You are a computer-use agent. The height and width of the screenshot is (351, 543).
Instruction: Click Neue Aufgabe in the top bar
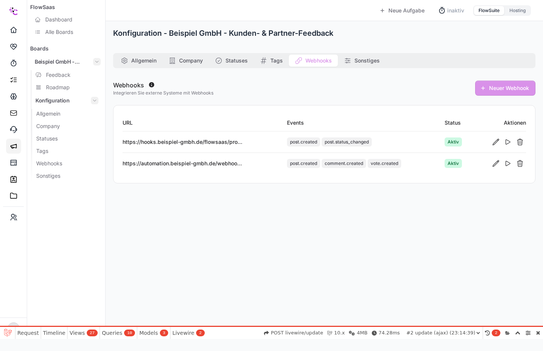pyautogui.click(x=402, y=11)
